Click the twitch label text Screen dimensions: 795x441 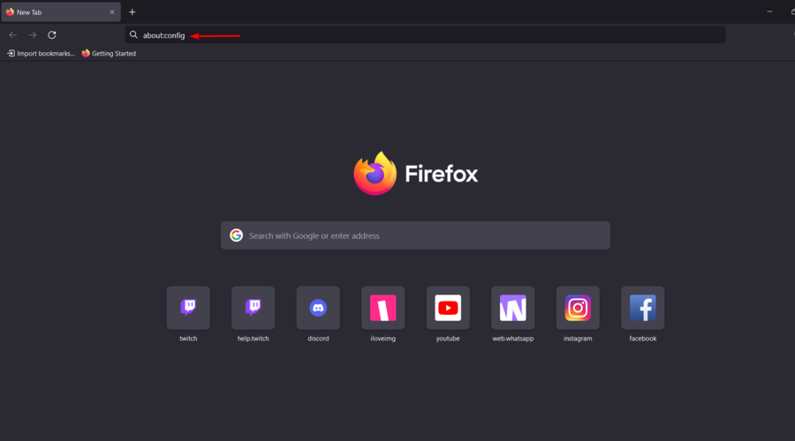coord(188,338)
